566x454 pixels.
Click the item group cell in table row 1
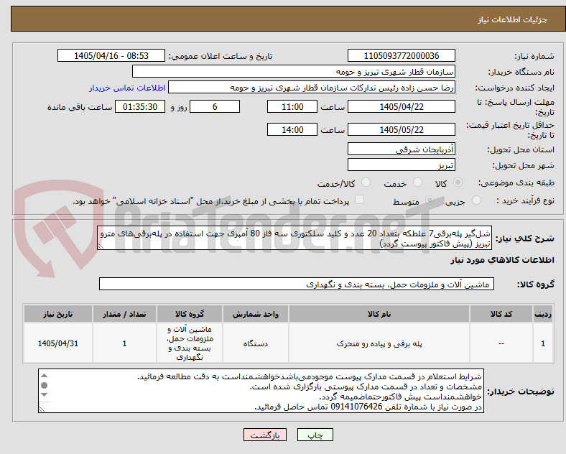click(190, 343)
